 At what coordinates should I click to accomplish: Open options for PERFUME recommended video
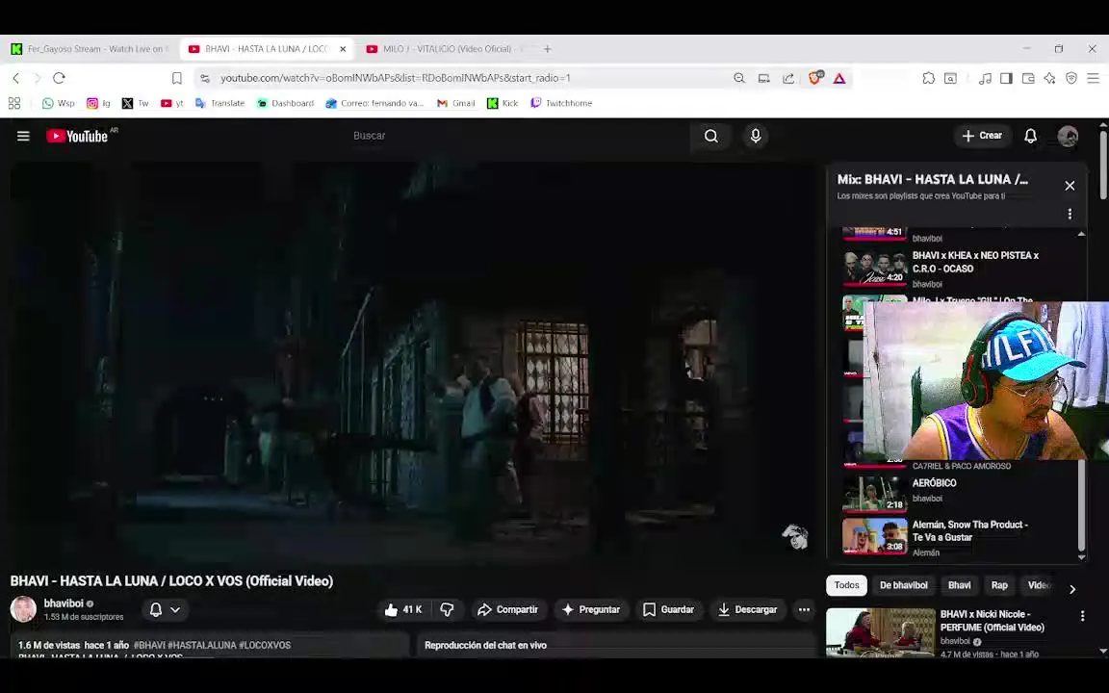click(1082, 616)
